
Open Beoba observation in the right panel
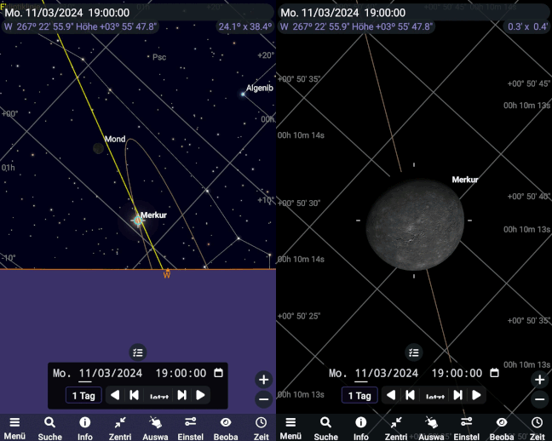[502, 428]
